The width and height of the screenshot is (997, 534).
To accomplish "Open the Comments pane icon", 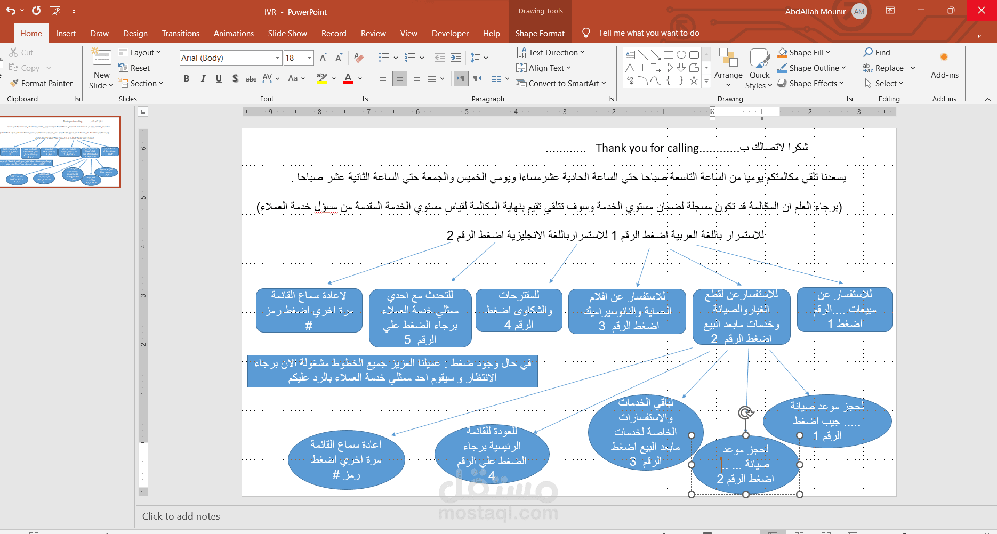I will [x=982, y=33].
